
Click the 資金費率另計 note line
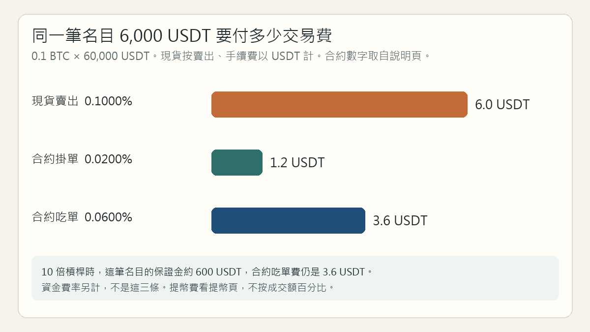coord(188,288)
